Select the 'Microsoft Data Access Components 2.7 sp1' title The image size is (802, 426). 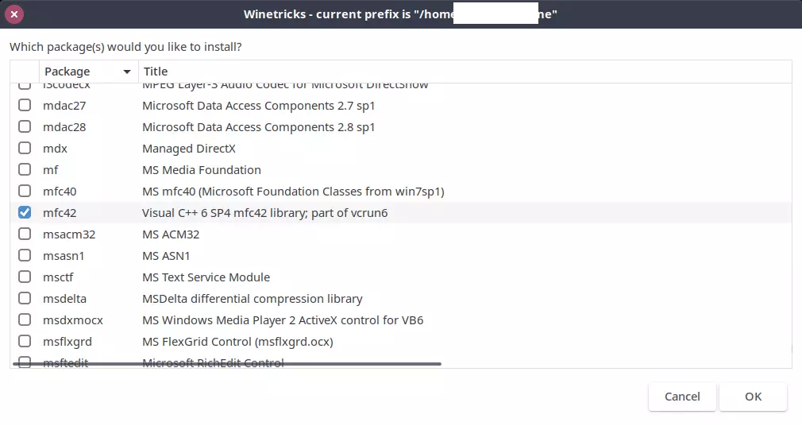pyautogui.click(x=258, y=106)
